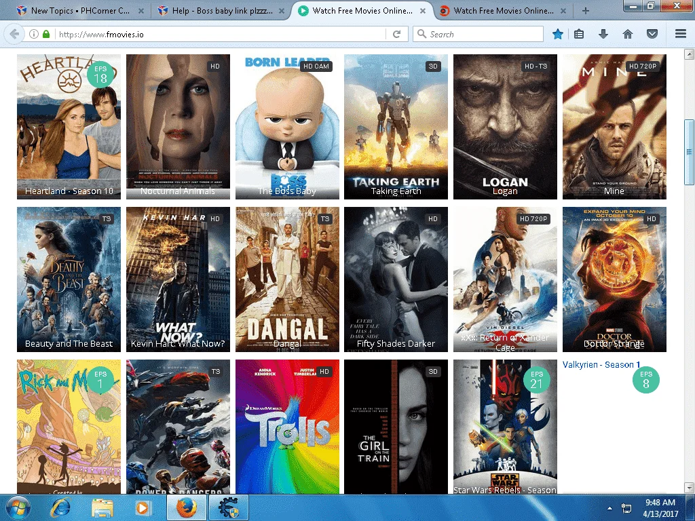The image size is (695, 521).
Task: Open Mine movie poster
Action: pos(614,127)
